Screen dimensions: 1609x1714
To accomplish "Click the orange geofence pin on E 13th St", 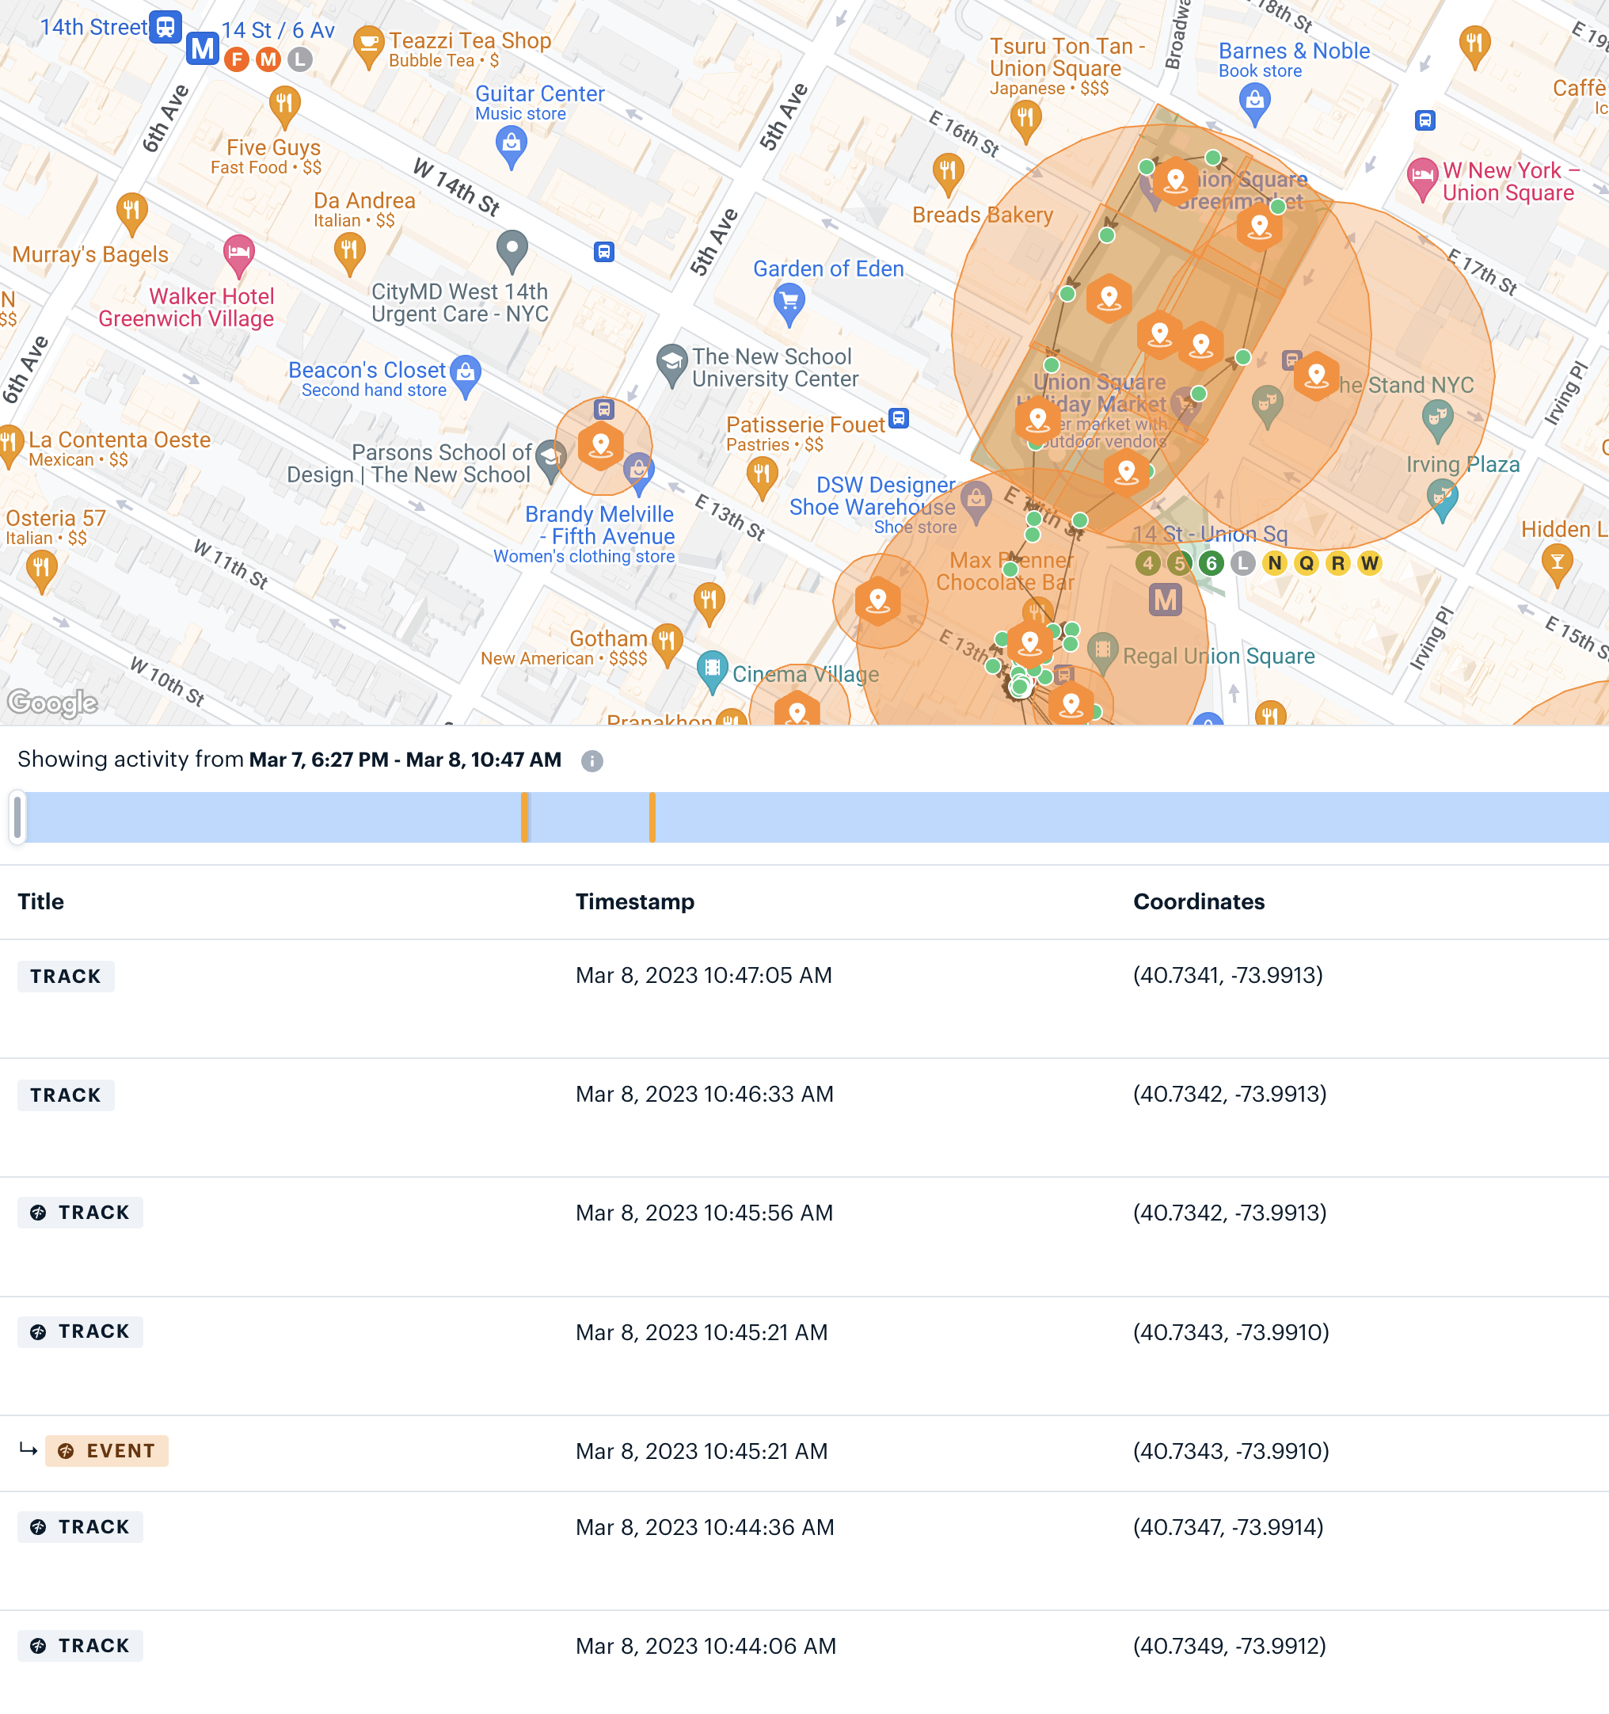I will pyautogui.click(x=878, y=600).
